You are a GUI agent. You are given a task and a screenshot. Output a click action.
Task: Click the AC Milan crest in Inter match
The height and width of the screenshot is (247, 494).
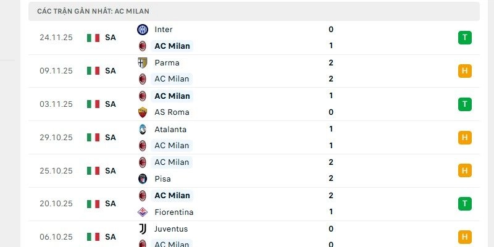point(143,46)
